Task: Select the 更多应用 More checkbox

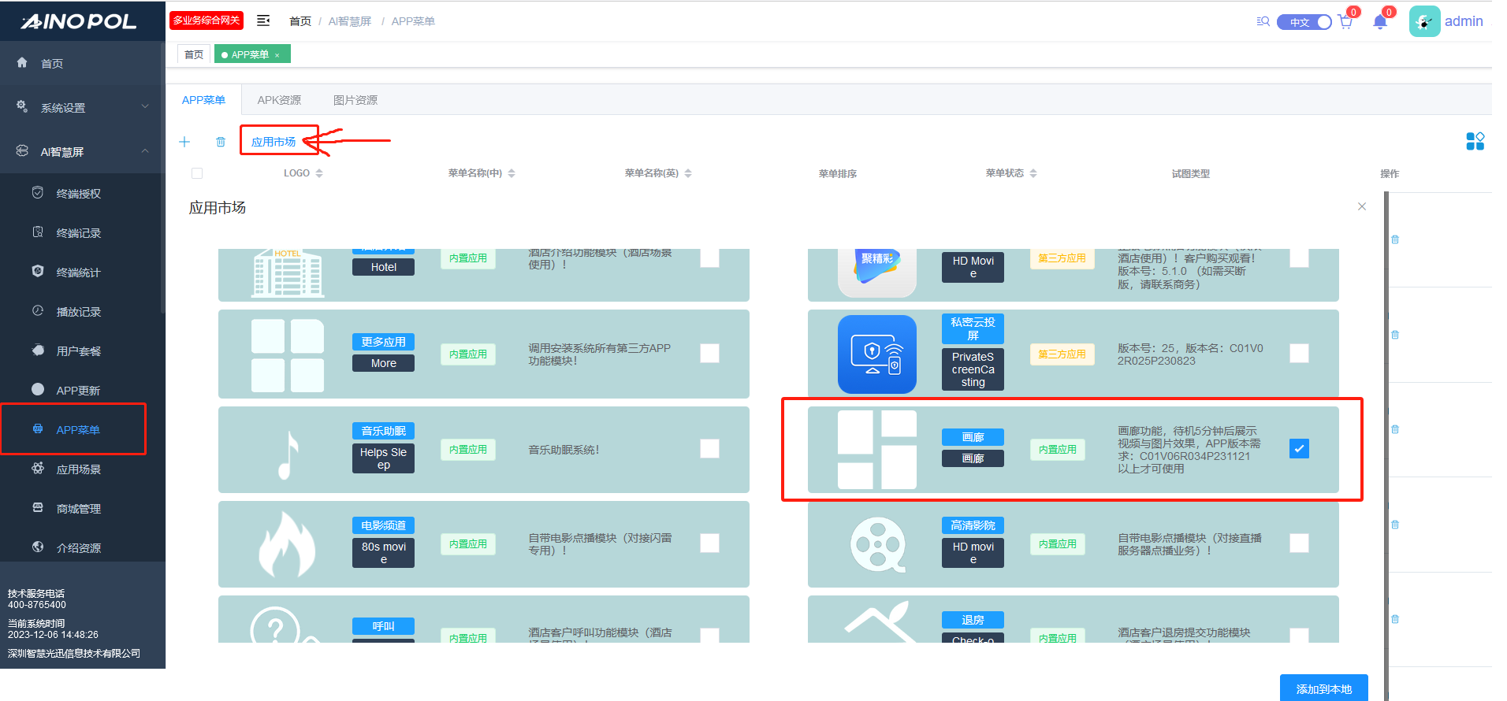Action: 709,354
